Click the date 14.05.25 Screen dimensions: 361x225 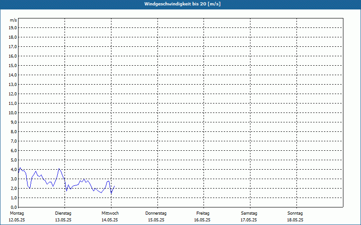coord(110,220)
